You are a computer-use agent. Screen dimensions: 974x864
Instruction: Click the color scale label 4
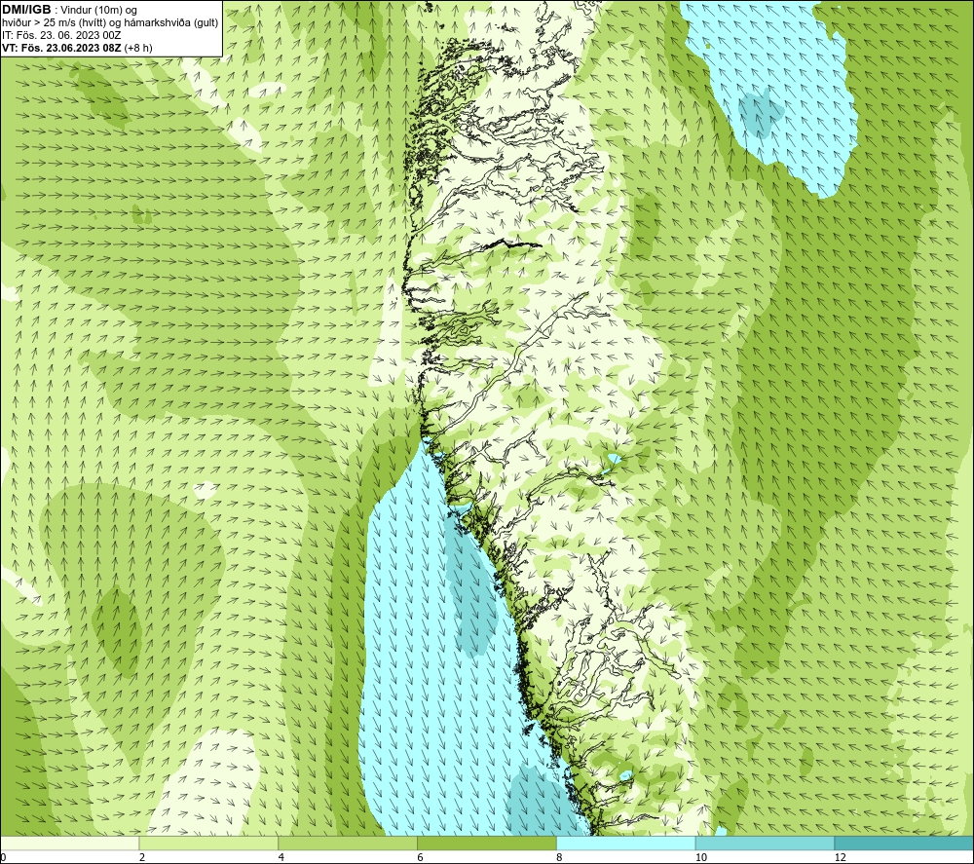click(281, 857)
